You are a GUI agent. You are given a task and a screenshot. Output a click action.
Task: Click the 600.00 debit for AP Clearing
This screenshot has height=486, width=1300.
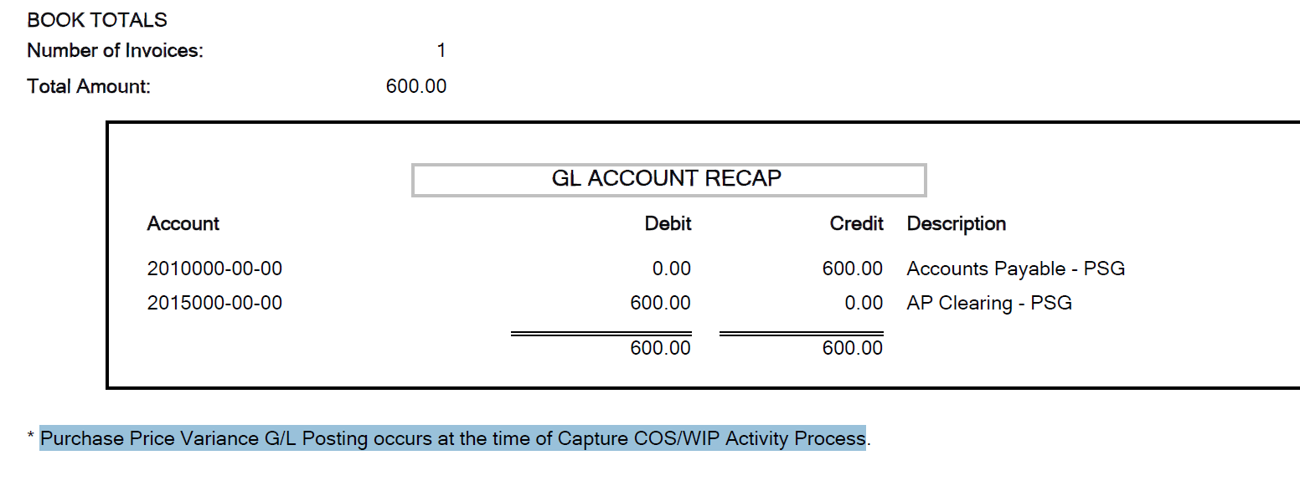[x=661, y=303]
